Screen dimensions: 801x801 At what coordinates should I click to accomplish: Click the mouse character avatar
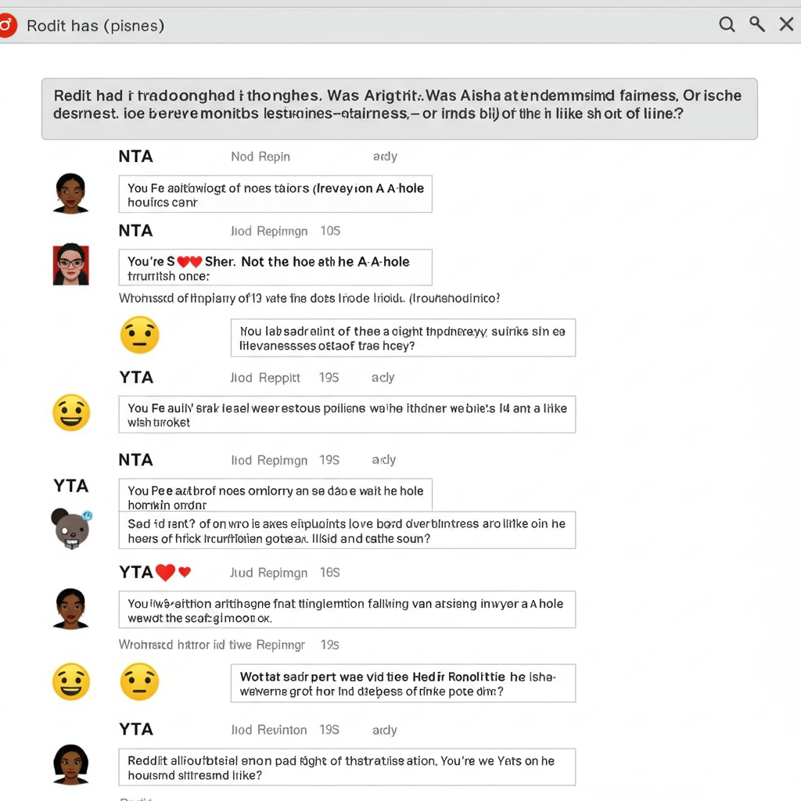71,529
